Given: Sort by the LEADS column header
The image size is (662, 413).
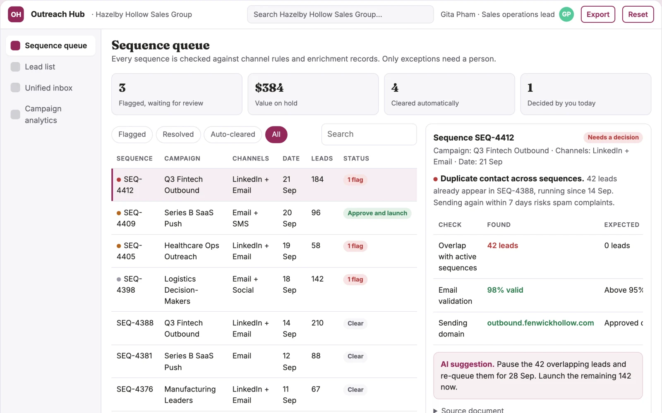Looking at the screenshot, I should (322, 159).
